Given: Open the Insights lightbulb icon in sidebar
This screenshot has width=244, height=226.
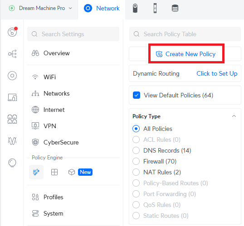Looking at the screenshot, I should coord(12,163).
